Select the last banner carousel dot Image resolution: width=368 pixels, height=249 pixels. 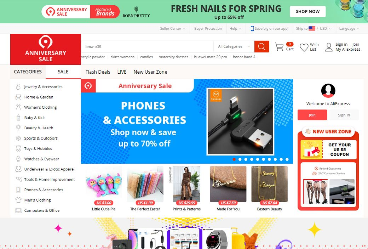pyautogui.click(x=287, y=159)
